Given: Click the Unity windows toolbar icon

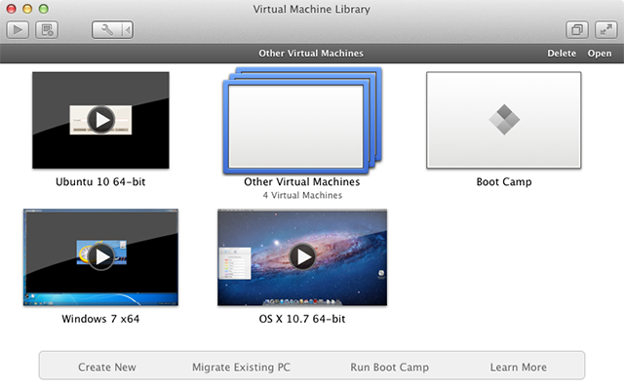Looking at the screenshot, I should tap(577, 30).
